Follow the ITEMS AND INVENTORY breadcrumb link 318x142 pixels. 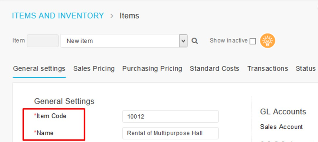pyautogui.click(x=58, y=16)
